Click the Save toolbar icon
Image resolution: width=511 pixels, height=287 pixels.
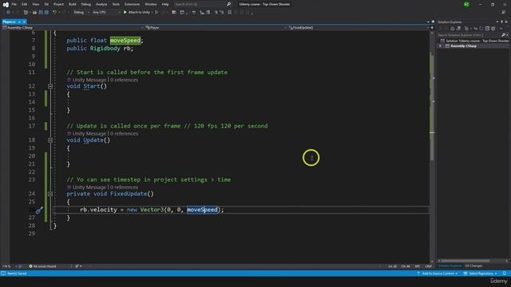[41, 12]
